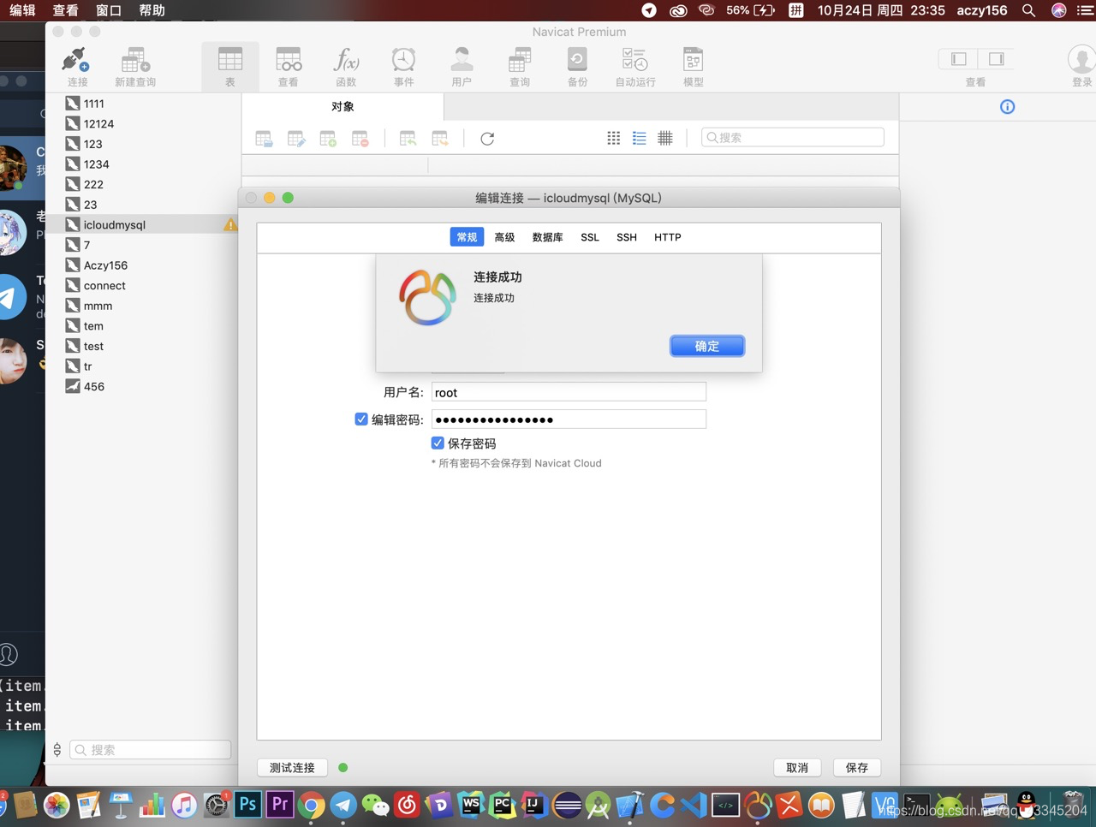
Task: Switch to the 数据库 tab
Action: pos(548,237)
